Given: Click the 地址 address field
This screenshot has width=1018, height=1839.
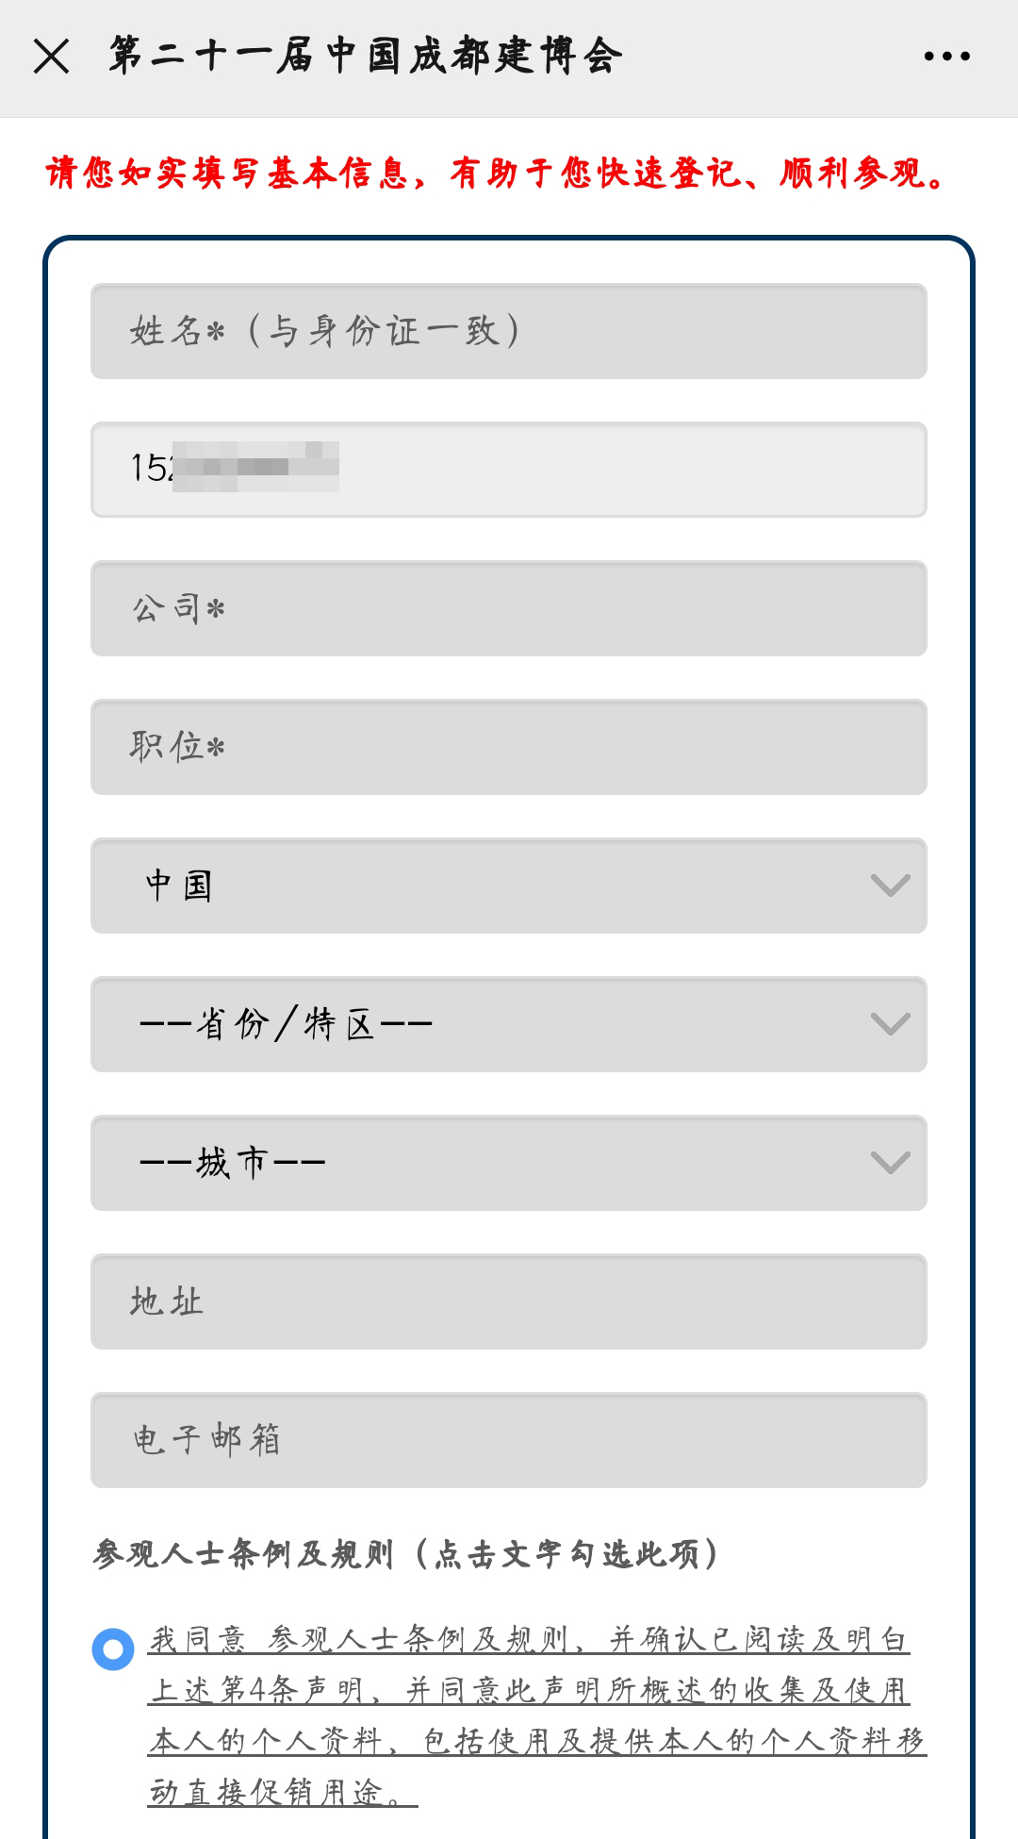Looking at the screenshot, I should click(x=509, y=1302).
